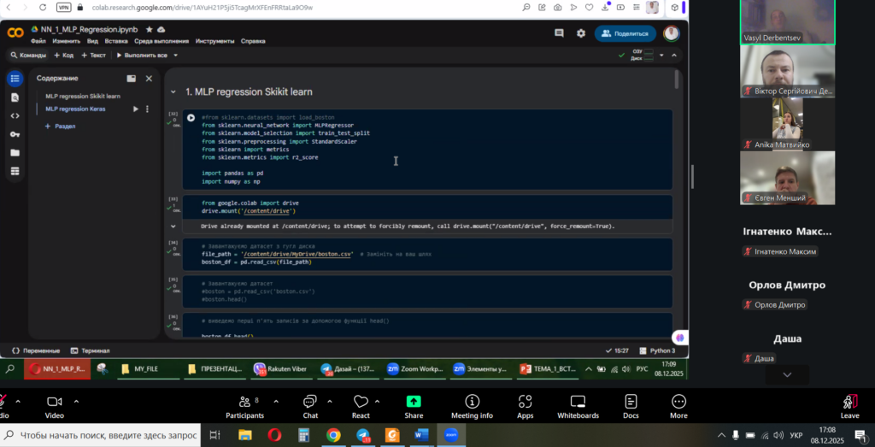
Task: Open find and replace in sidebar
Action: coord(15,97)
